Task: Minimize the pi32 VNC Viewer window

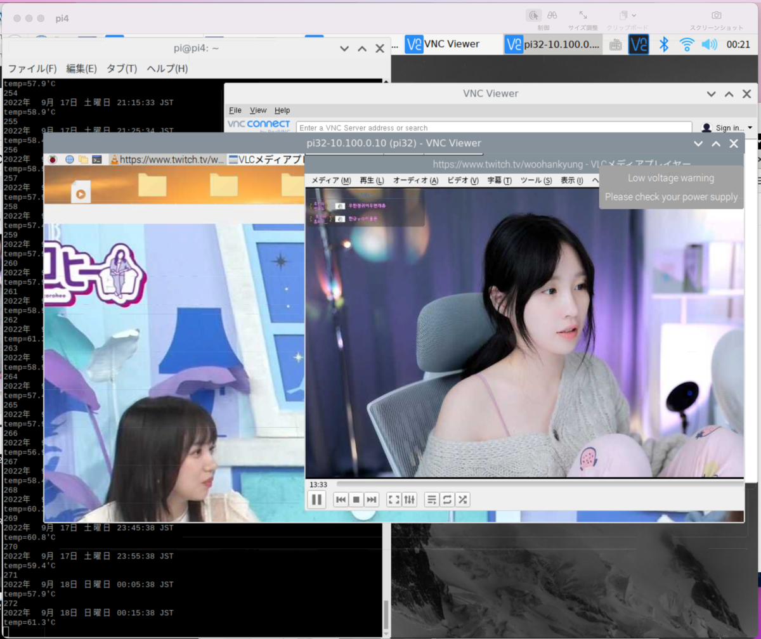Action: [698, 143]
